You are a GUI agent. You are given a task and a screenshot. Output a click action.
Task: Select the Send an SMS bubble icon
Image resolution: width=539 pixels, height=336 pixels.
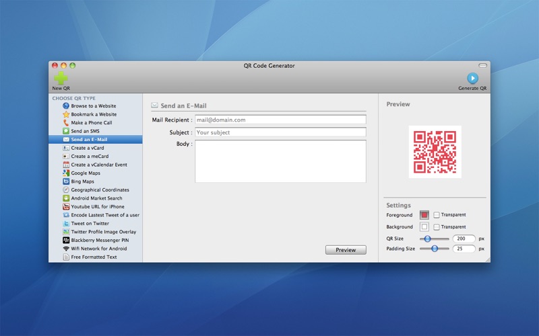pos(66,131)
